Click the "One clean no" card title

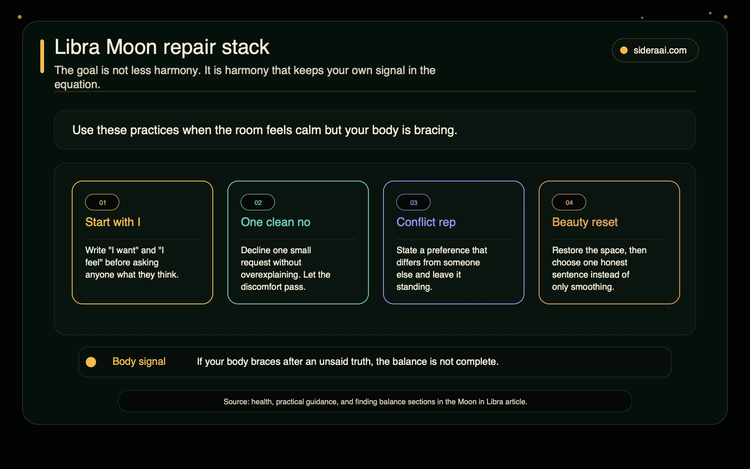tap(276, 222)
